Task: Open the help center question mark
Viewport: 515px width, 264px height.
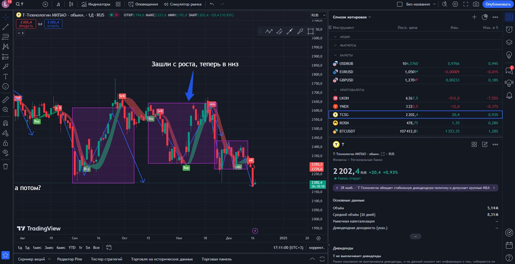Action: 509,258
